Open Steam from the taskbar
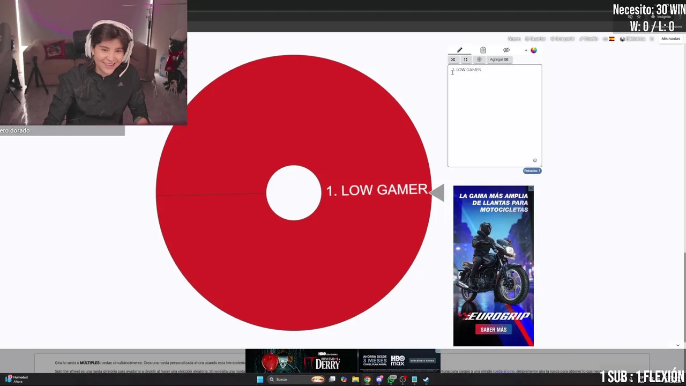The height and width of the screenshot is (386, 686). click(x=426, y=380)
